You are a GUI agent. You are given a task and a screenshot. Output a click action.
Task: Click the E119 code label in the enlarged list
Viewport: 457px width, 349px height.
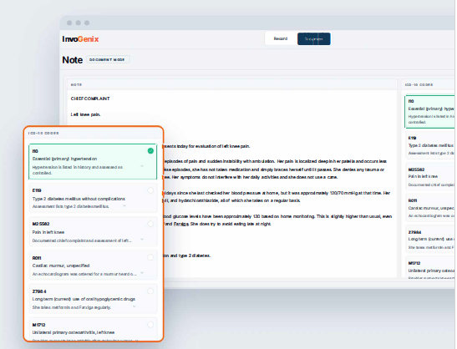tap(37, 190)
